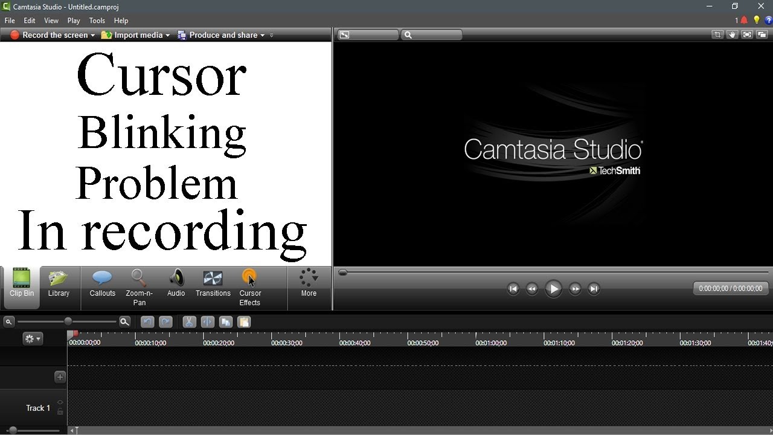Image resolution: width=773 pixels, height=435 pixels.
Task: Open the Tools menu
Action: (97, 21)
